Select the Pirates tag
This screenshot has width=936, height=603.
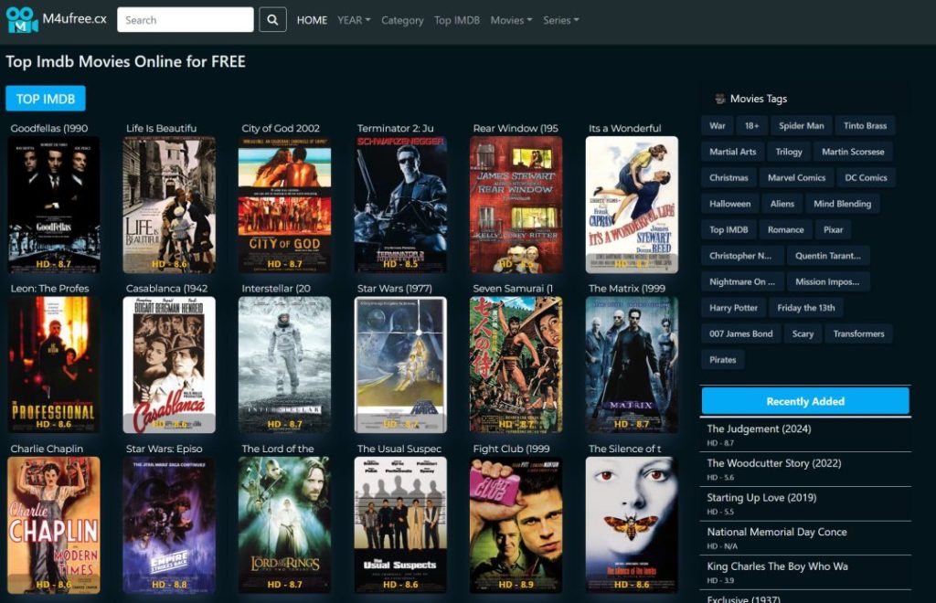pyautogui.click(x=722, y=360)
